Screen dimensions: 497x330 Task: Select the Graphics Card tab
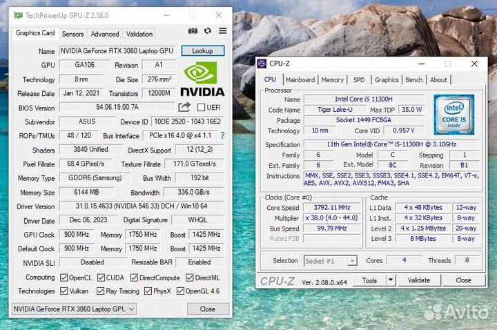[x=35, y=33]
